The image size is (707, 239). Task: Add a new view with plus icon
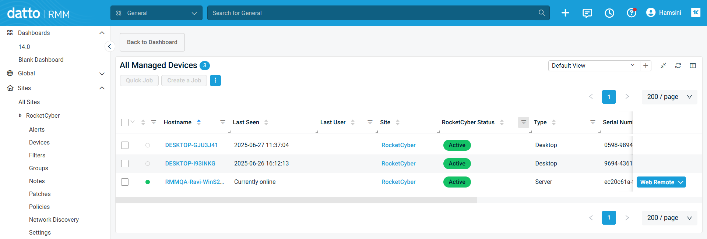point(646,66)
